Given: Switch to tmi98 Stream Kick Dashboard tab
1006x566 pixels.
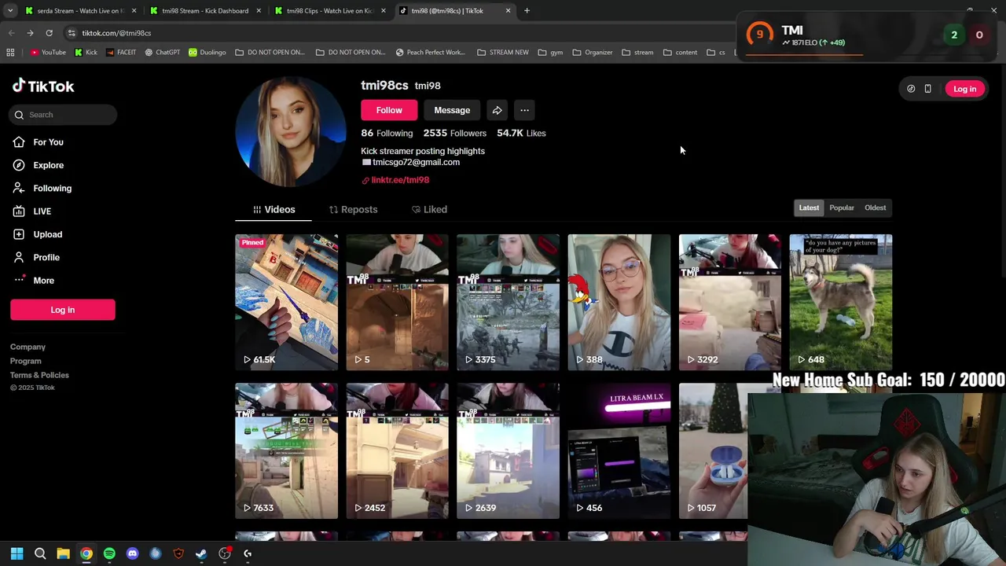Looking at the screenshot, I should (x=204, y=11).
